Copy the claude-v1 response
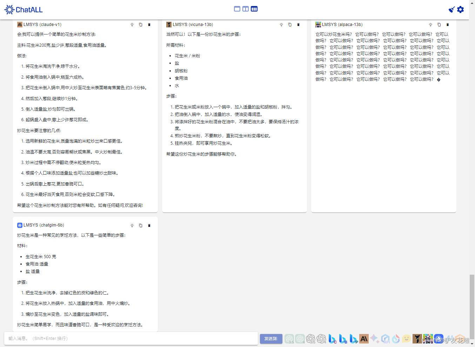This screenshot has height=347, width=475. pos(140,25)
